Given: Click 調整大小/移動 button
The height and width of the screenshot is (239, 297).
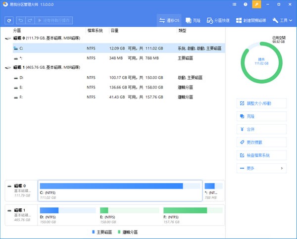Looking at the screenshot, I should 261,103.
